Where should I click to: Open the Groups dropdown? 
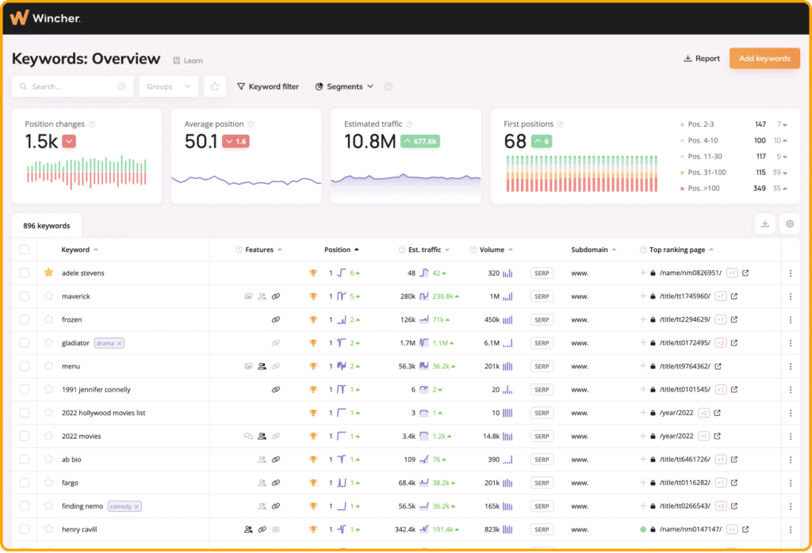click(168, 86)
